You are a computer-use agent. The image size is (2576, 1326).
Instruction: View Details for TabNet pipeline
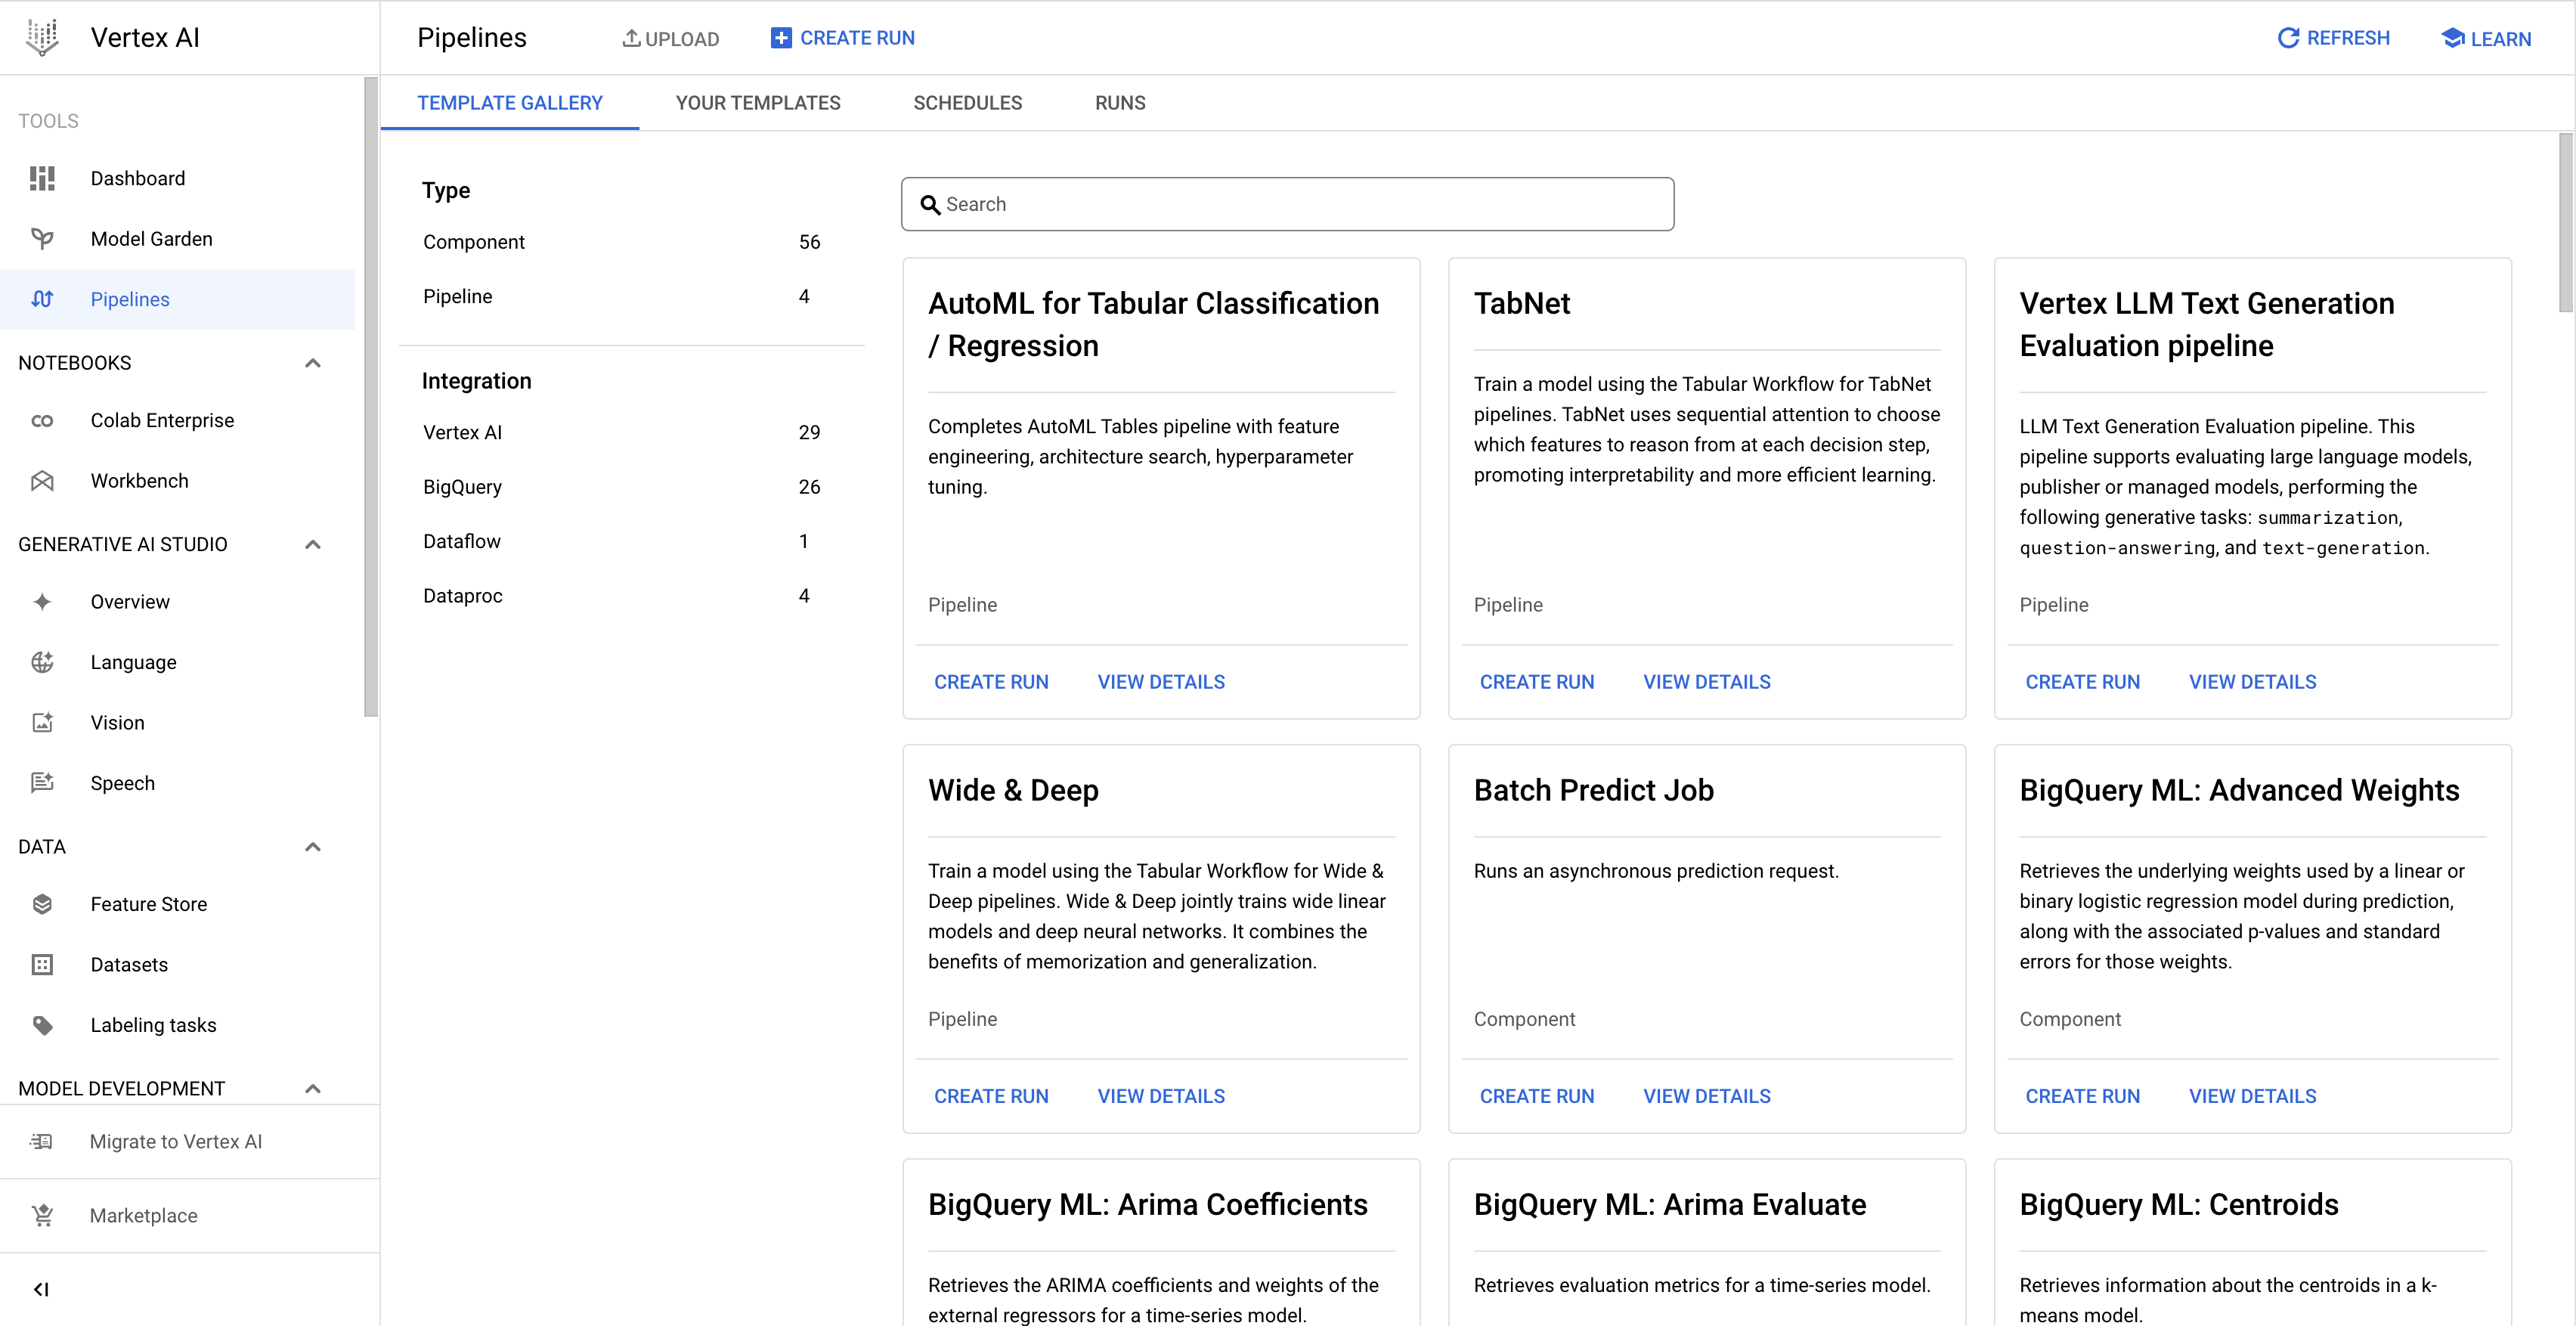coord(1708,682)
